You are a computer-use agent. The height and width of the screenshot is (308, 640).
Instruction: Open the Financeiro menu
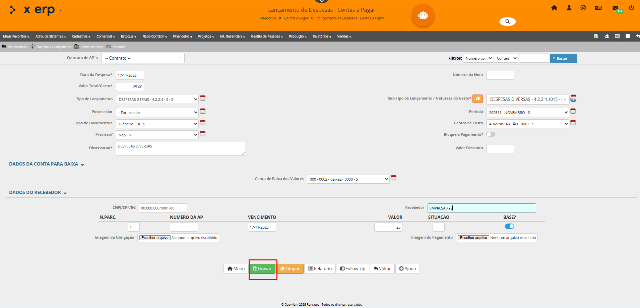point(182,37)
